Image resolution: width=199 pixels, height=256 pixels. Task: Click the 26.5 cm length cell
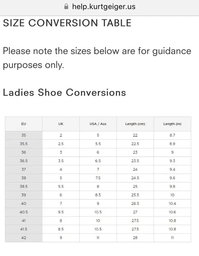coord(135,203)
